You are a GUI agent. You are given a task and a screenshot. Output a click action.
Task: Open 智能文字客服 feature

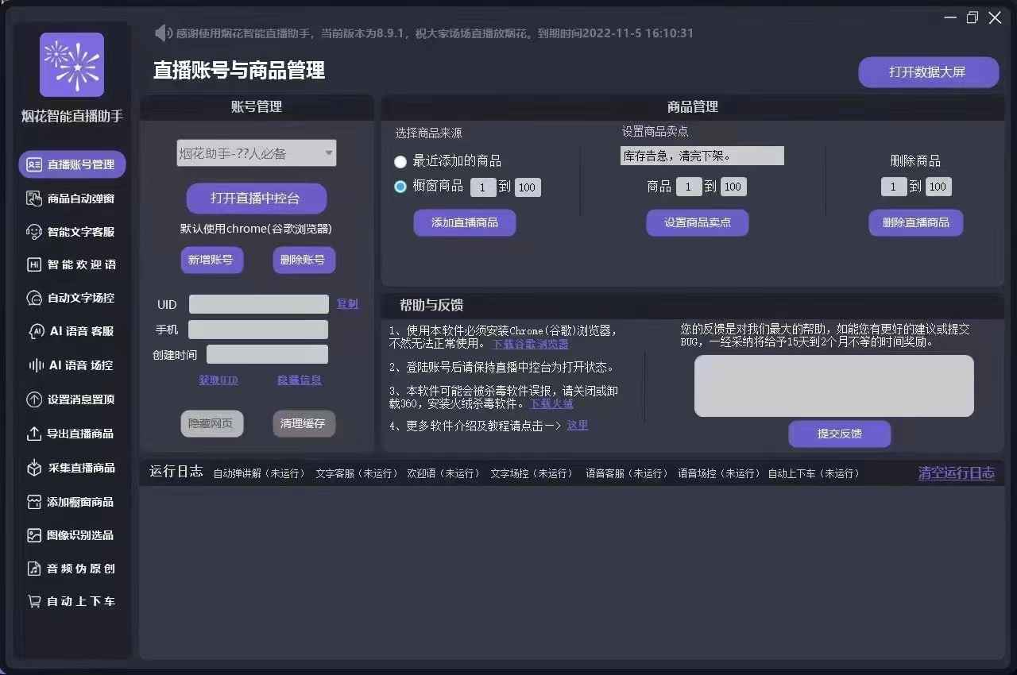[72, 231]
